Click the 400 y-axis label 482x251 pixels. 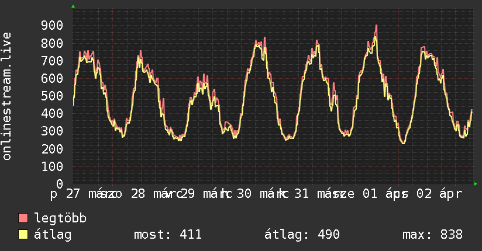[52, 113]
